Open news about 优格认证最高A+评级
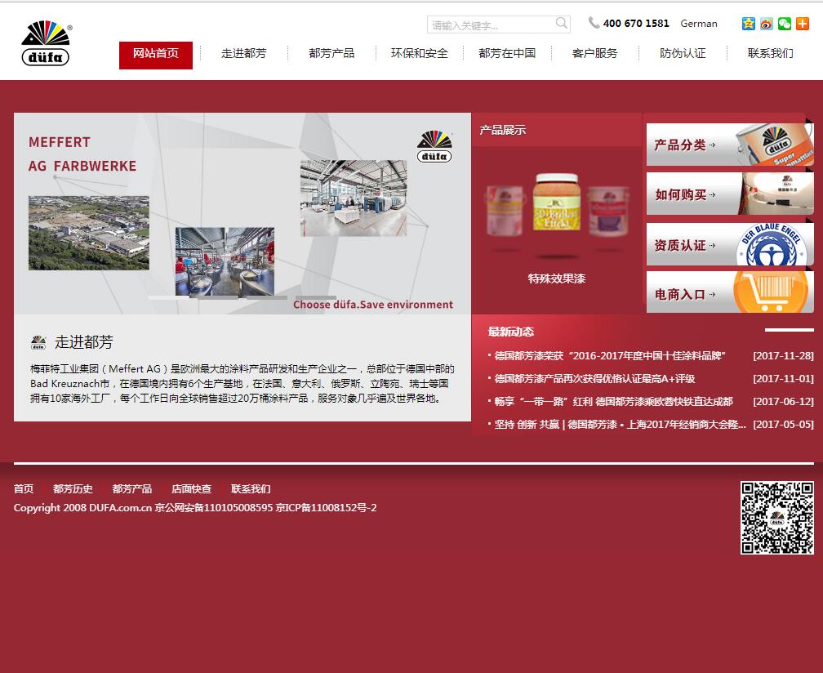The height and width of the screenshot is (673, 823). pos(594,378)
